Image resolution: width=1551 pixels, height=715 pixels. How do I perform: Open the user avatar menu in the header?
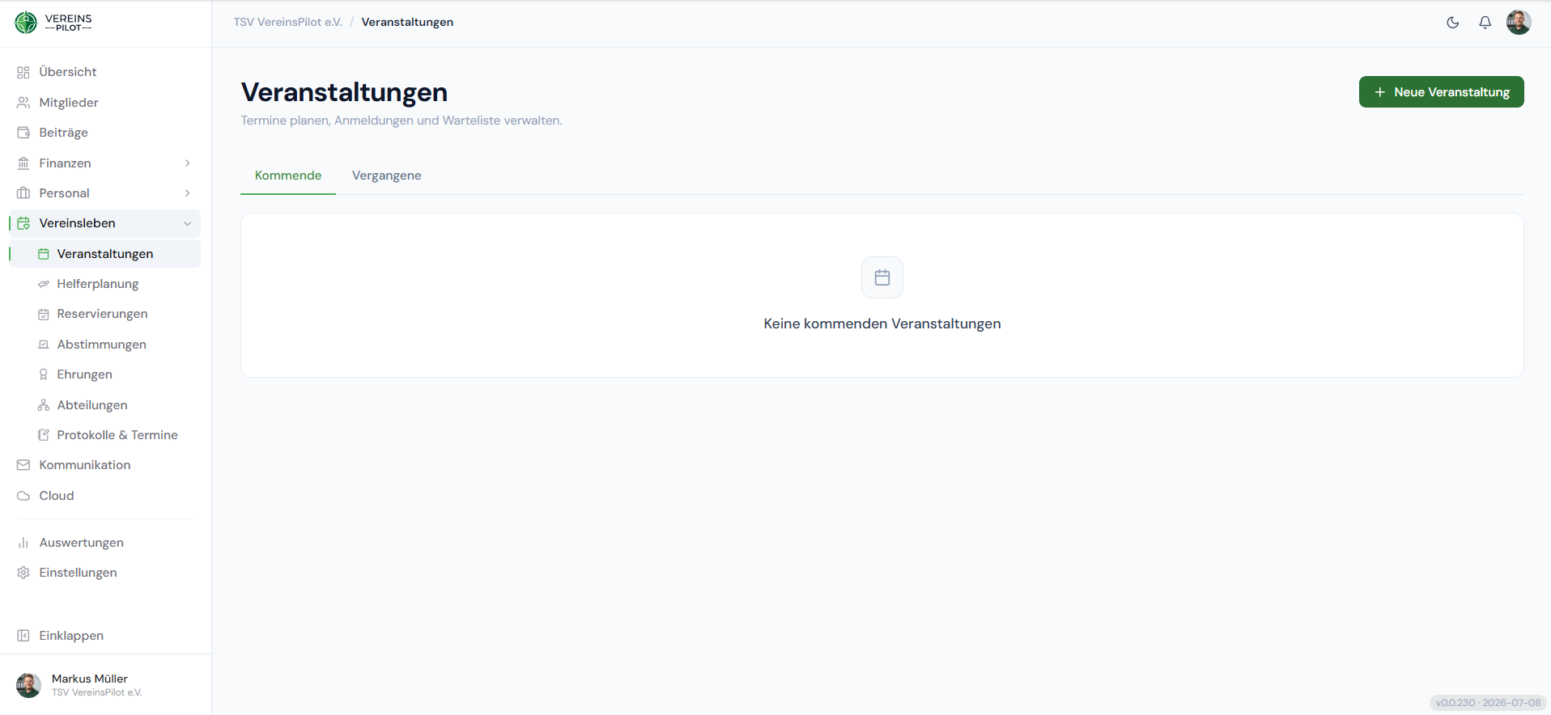1519,23
